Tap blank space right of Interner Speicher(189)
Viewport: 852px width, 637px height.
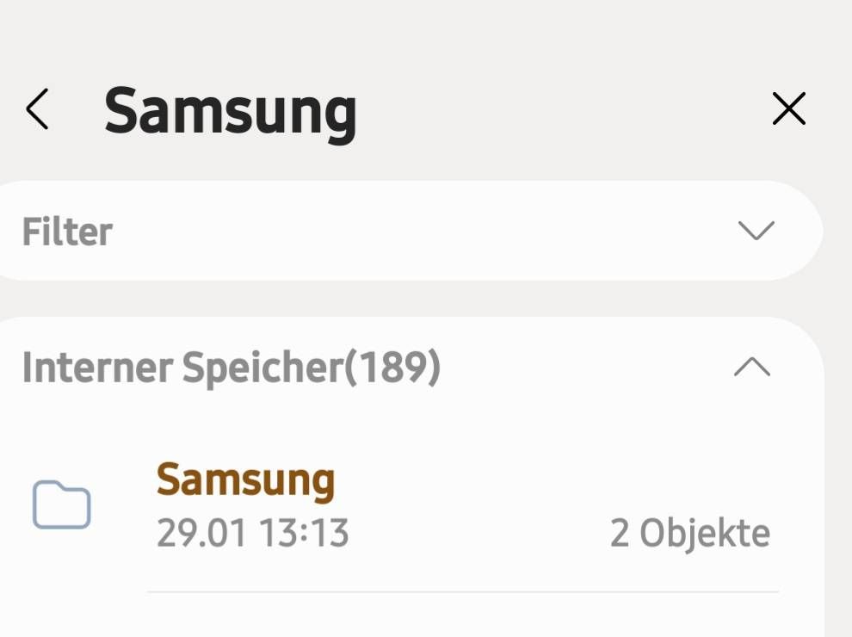[585, 368]
